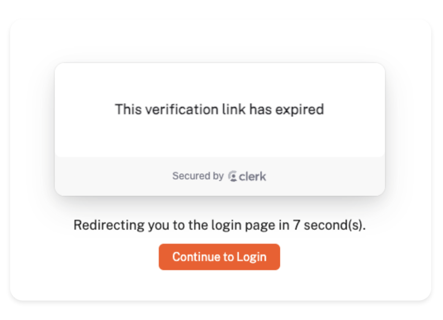Click the word 'Login' on the orange button
Viewport: 443px width, 320px height.
[251, 257]
